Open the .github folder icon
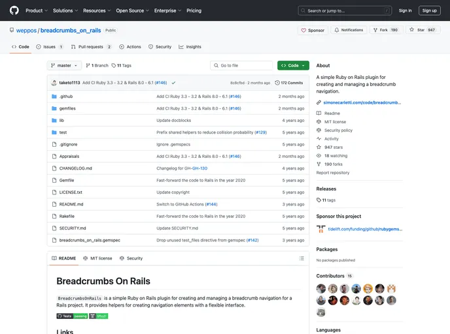 click(54, 97)
